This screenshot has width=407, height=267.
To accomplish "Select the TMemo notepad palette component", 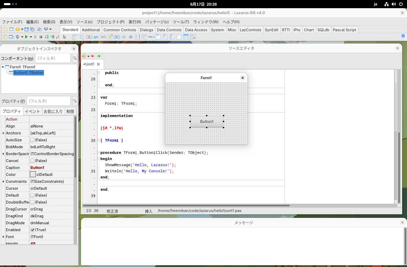I will click(110, 37).
